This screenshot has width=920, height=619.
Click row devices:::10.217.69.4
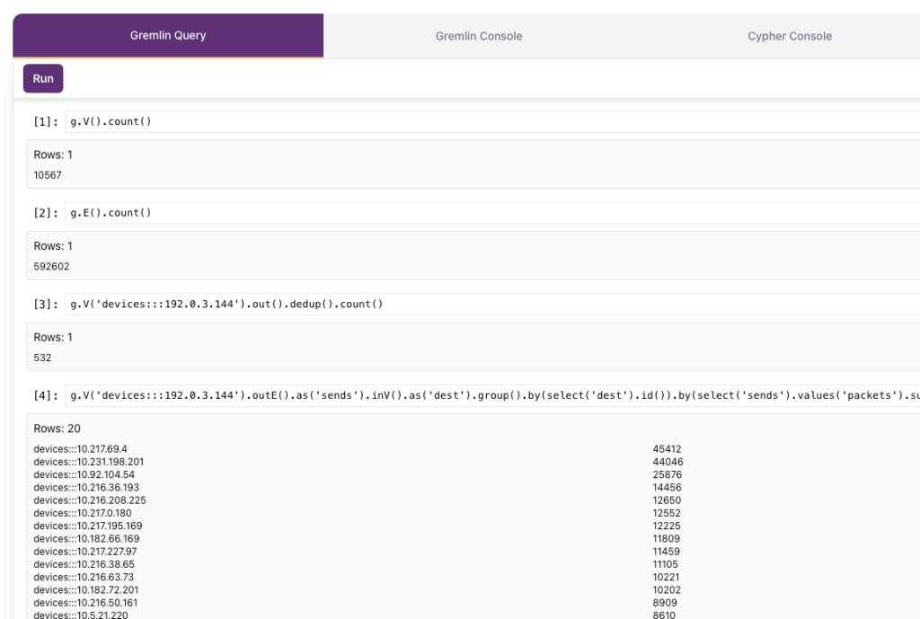pyautogui.click(x=80, y=449)
